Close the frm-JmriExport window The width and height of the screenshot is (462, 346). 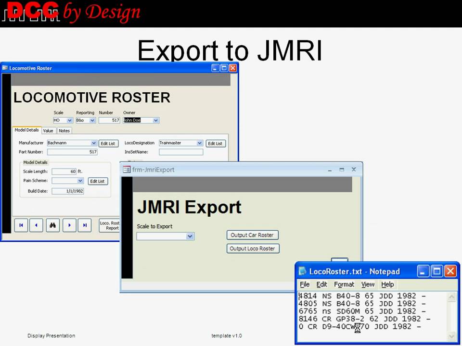click(x=354, y=170)
